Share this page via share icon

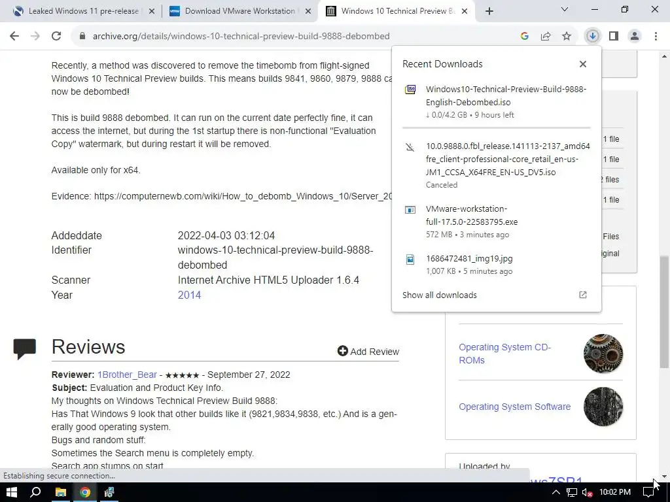[x=546, y=37]
